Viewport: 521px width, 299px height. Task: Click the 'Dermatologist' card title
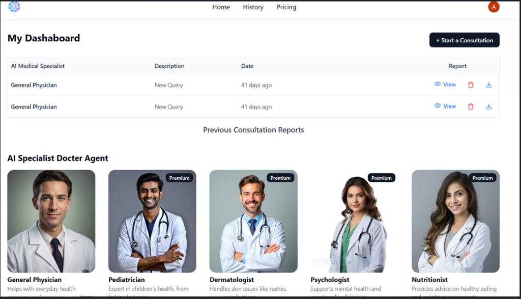(x=231, y=280)
